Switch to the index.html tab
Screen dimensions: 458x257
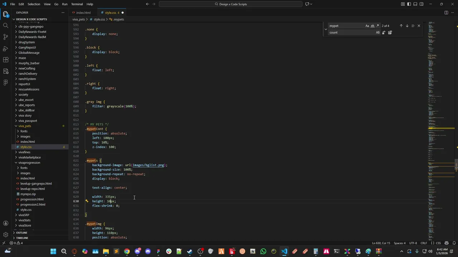pyautogui.click(x=83, y=12)
